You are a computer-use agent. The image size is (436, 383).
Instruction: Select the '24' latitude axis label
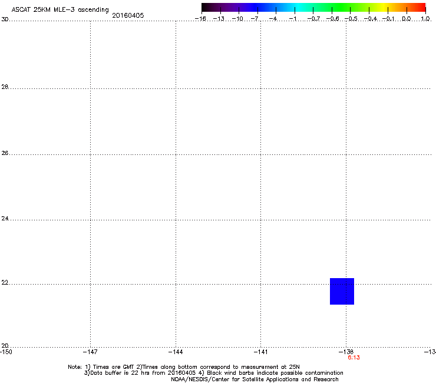click(x=5, y=219)
